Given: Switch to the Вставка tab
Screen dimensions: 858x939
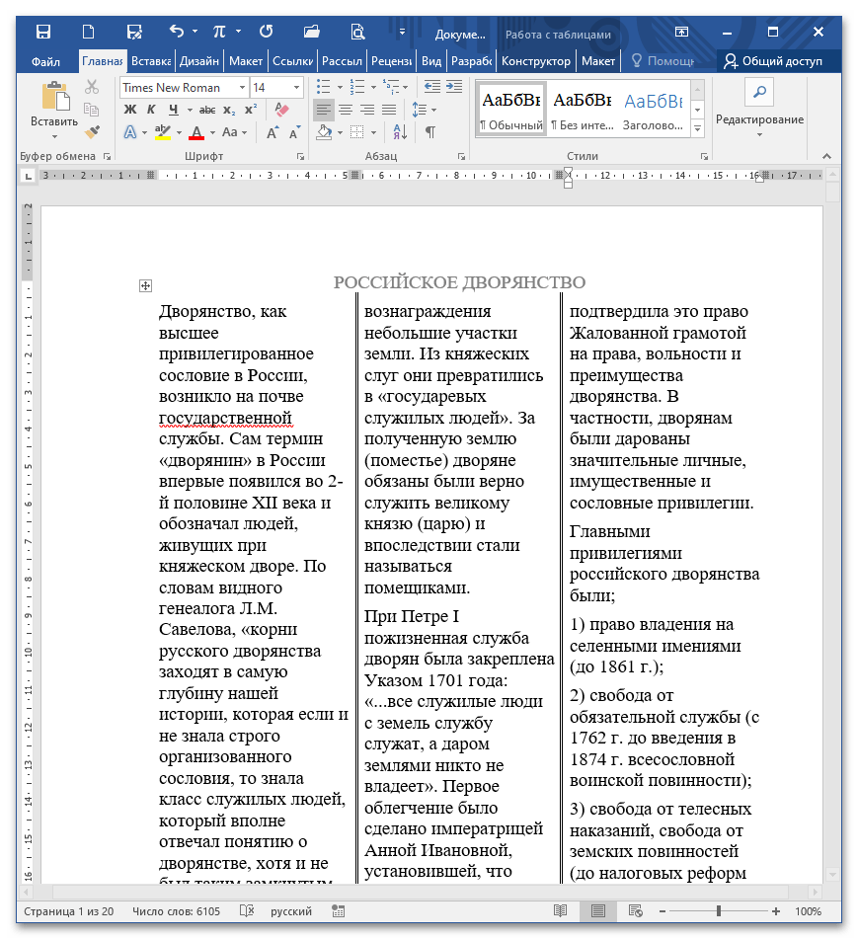Looking at the screenshot, I should click(x=151, y=61).
